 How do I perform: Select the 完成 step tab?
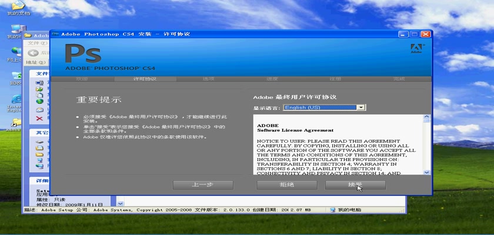[x=399, y=79]
